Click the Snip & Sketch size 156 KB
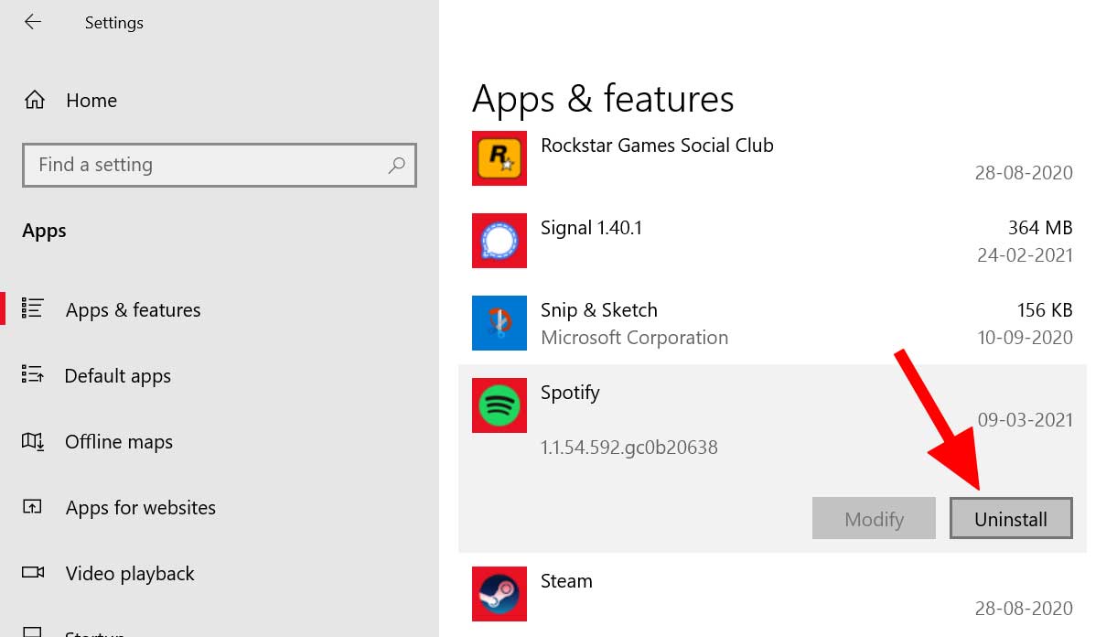 click(1045, 309)
